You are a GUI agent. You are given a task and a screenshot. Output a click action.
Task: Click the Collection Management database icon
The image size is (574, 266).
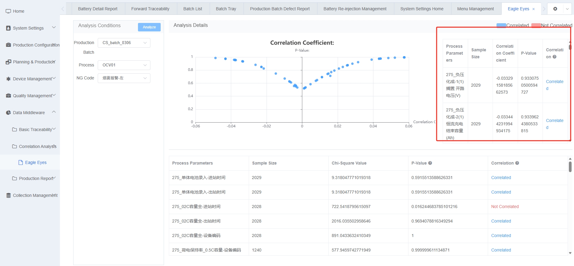8,195
